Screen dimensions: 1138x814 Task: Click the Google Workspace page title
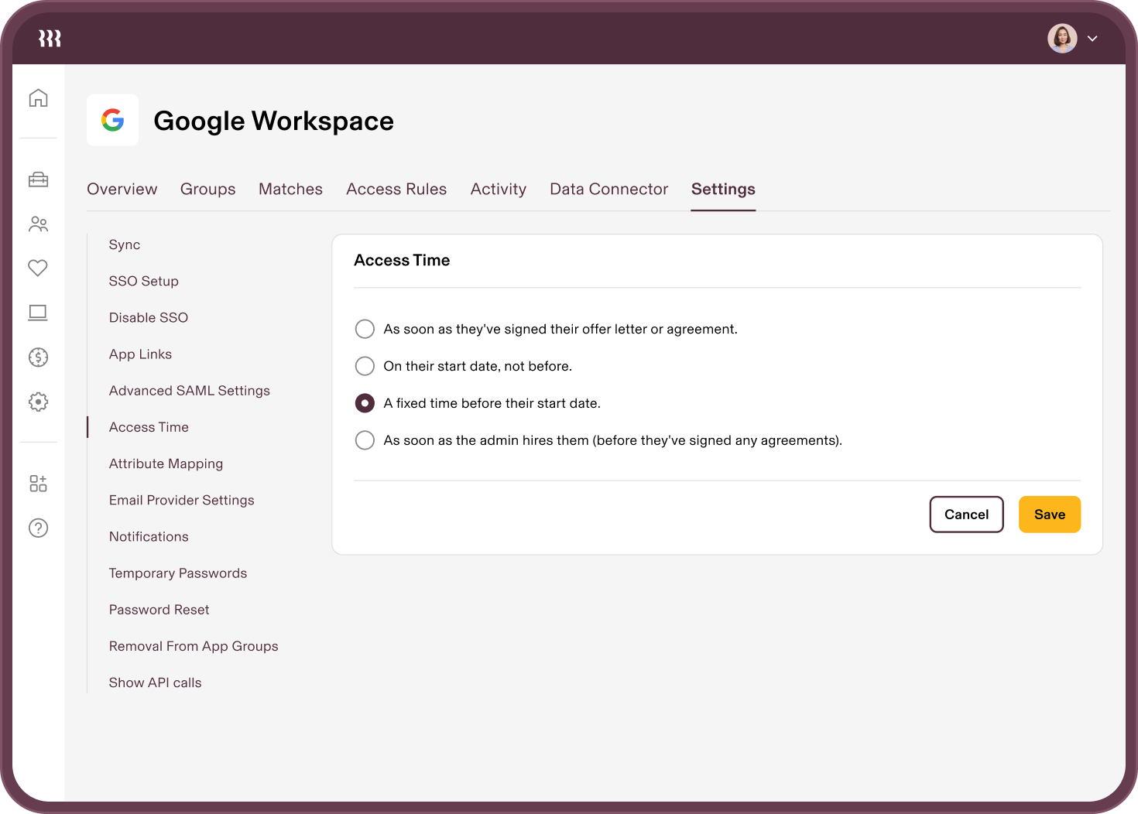(274, 121)
